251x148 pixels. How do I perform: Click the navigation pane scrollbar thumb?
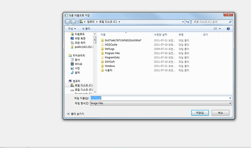(x=95, y=40)
